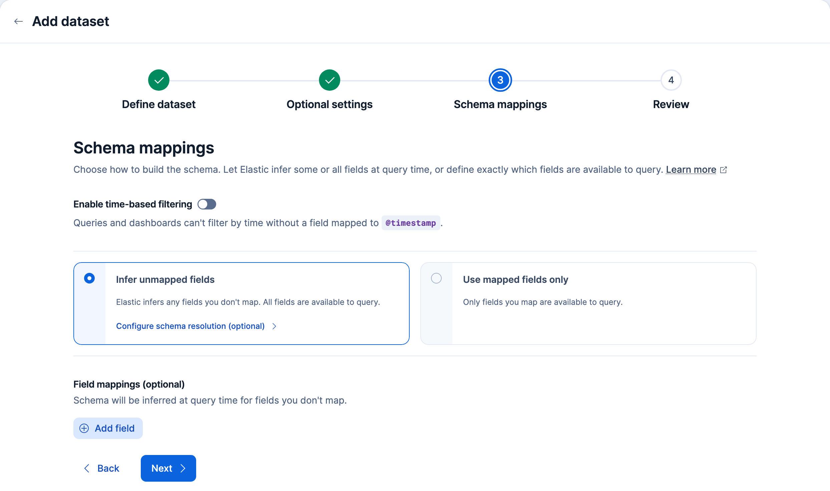Open the external link icon after Learn more
Viewport: 830px width, 491px height.
point(724,170)
